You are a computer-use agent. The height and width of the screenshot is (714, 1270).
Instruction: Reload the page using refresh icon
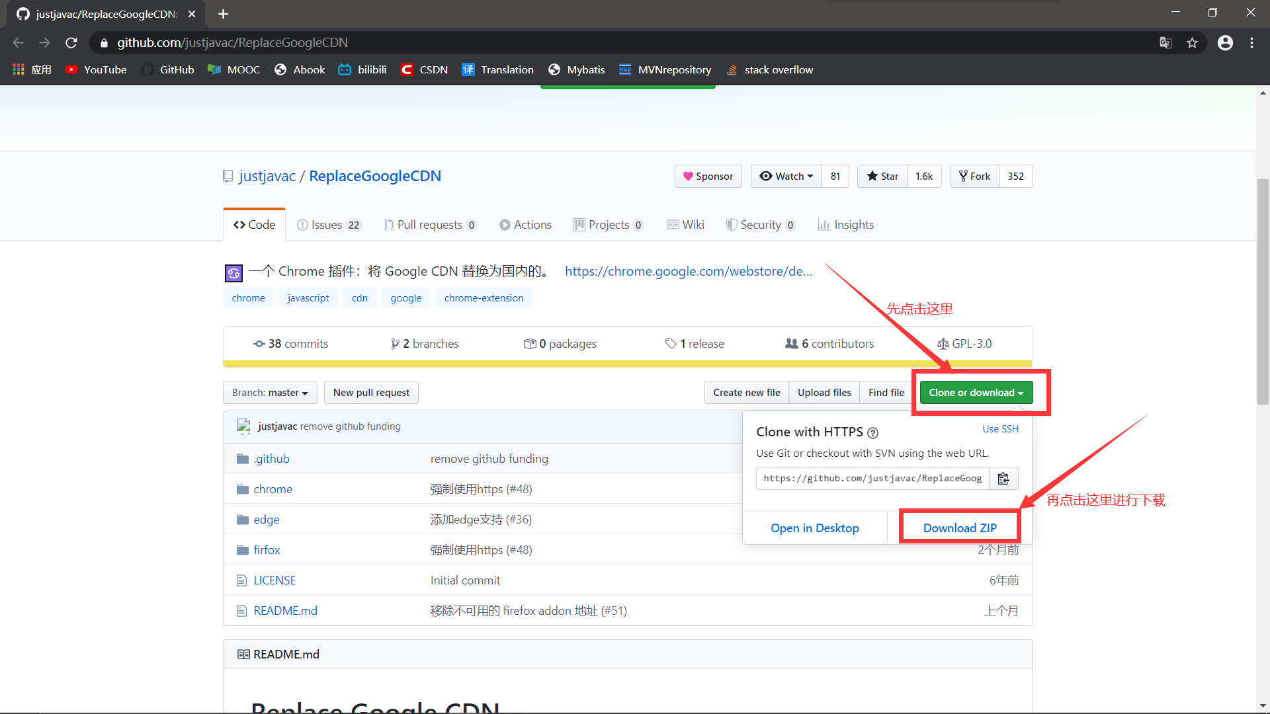tap(71, 43)
